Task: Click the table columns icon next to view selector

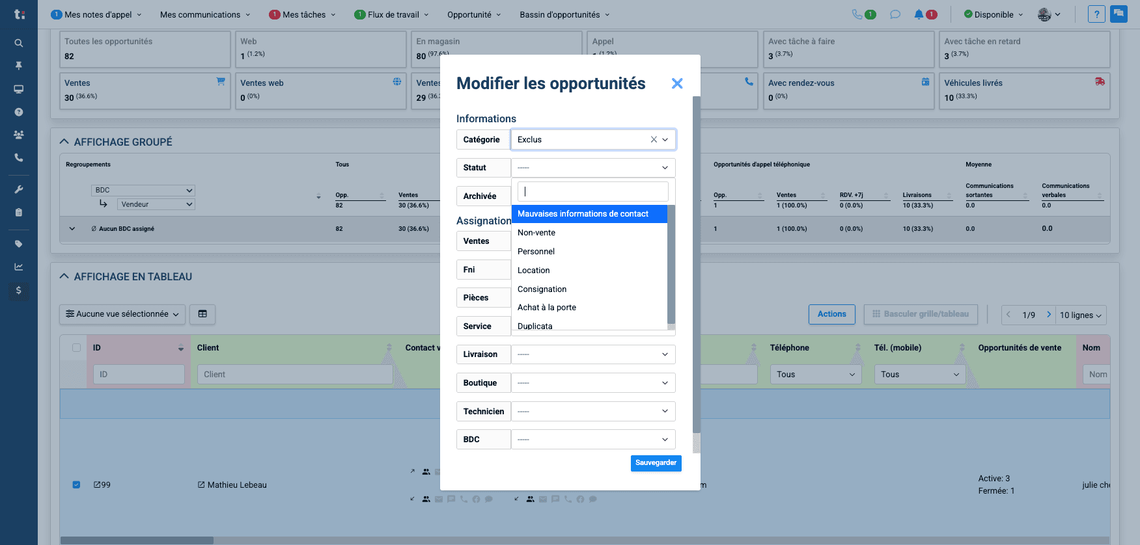Action: coord(202,314)
